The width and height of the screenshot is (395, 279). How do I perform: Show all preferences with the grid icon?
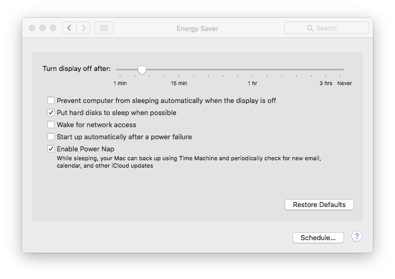click(x=104, y=28)
